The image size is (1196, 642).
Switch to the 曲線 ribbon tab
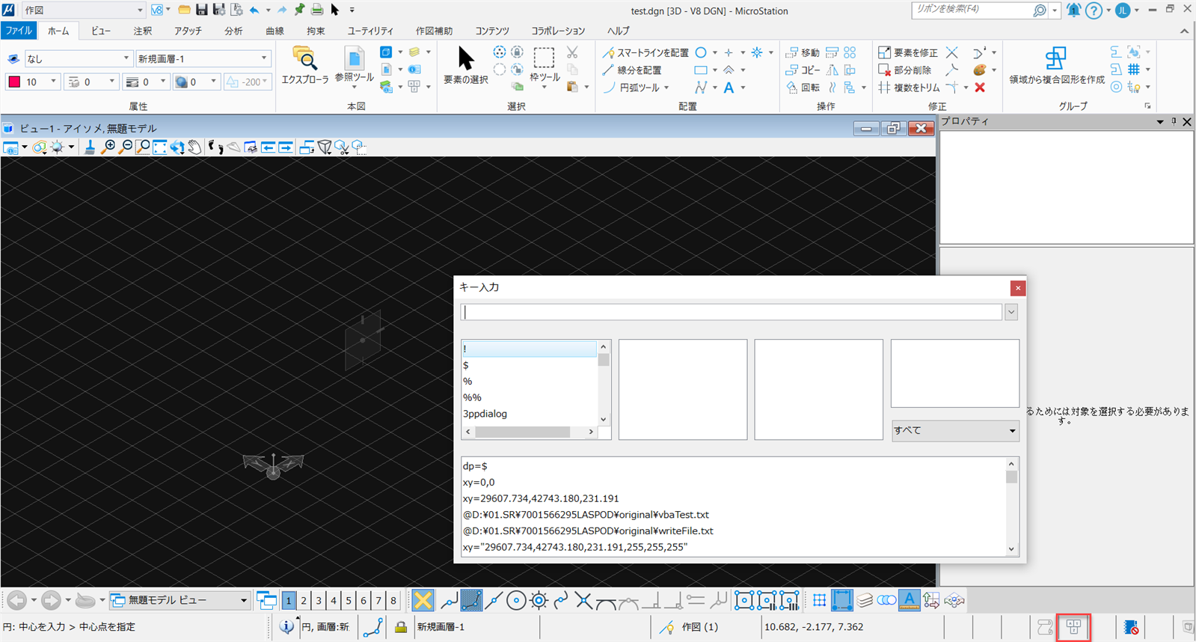point(275,31)
